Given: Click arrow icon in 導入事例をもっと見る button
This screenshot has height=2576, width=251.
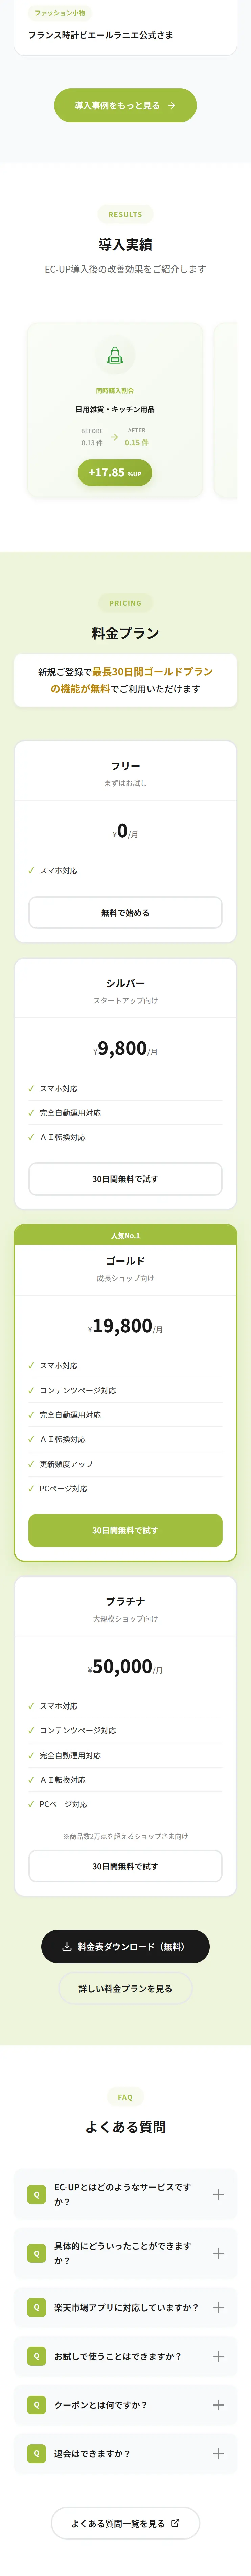Looking at the screenshot, I should (171, 105).
